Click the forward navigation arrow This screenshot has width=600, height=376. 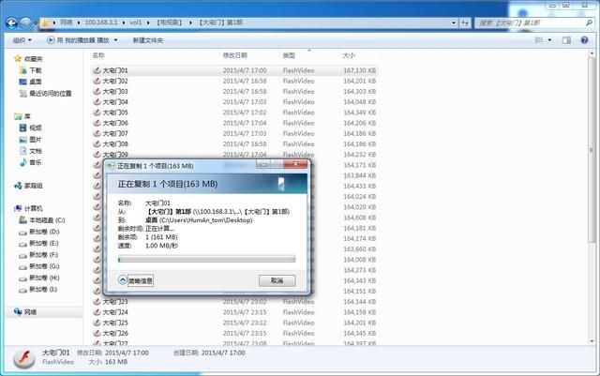point(26,23)
